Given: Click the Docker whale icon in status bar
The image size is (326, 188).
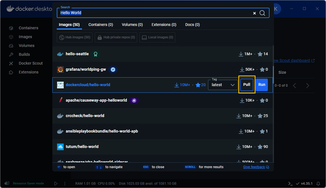Looking at the screenshot, I should [7, 183].
